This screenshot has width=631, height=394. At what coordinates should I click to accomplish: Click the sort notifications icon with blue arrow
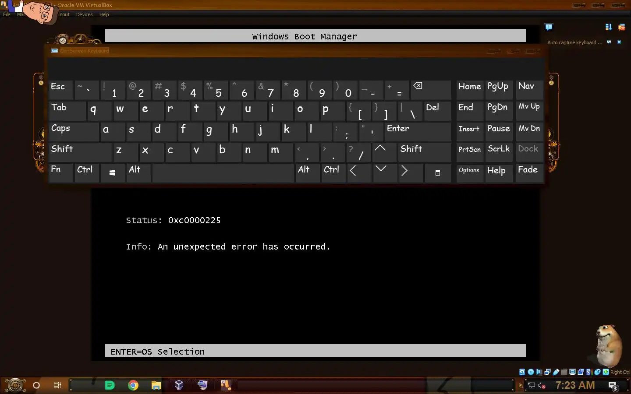coord(609,27)
